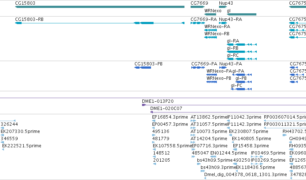The image size is (306, 180).
Task: Select the Nup43 gene feature
Action: click(223, 7)
